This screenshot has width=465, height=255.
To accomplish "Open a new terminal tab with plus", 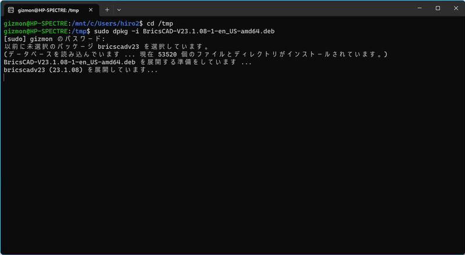I will (107, 10).
